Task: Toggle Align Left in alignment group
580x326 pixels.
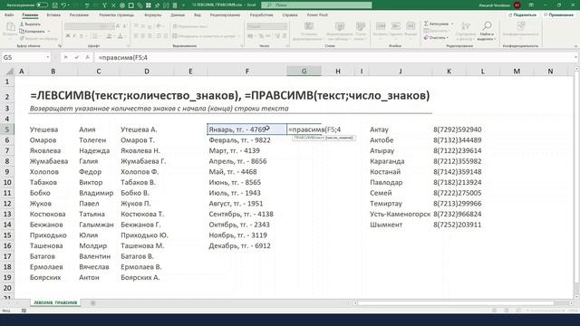Action: tap(136, 36)
